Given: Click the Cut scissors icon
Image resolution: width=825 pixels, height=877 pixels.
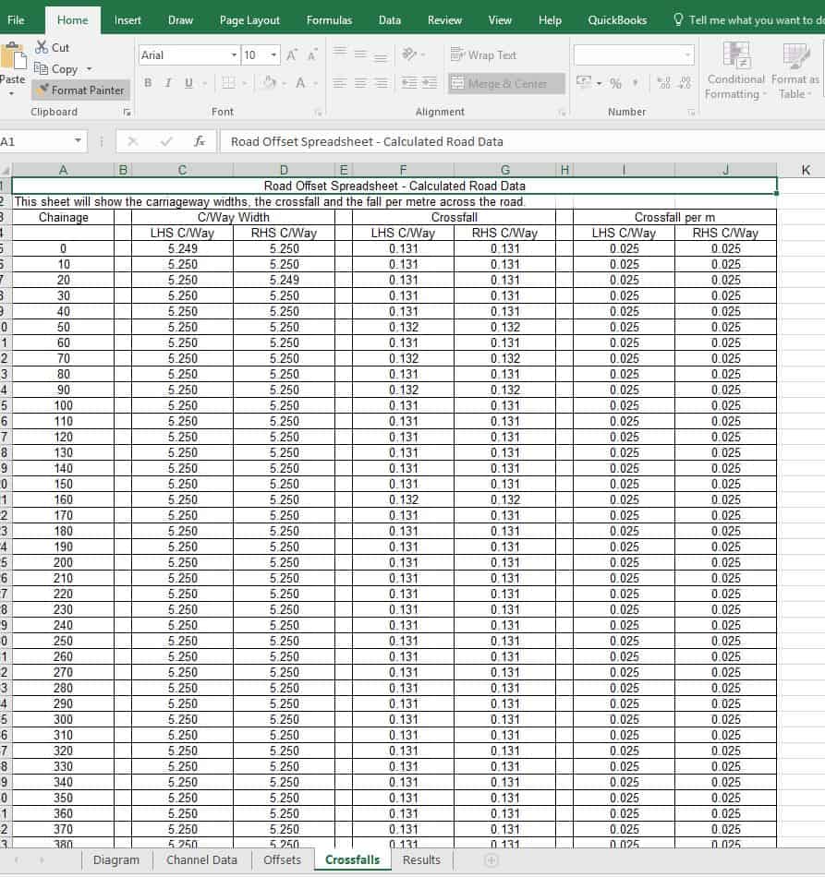Looking at the screenshot, I should (42, 47).
